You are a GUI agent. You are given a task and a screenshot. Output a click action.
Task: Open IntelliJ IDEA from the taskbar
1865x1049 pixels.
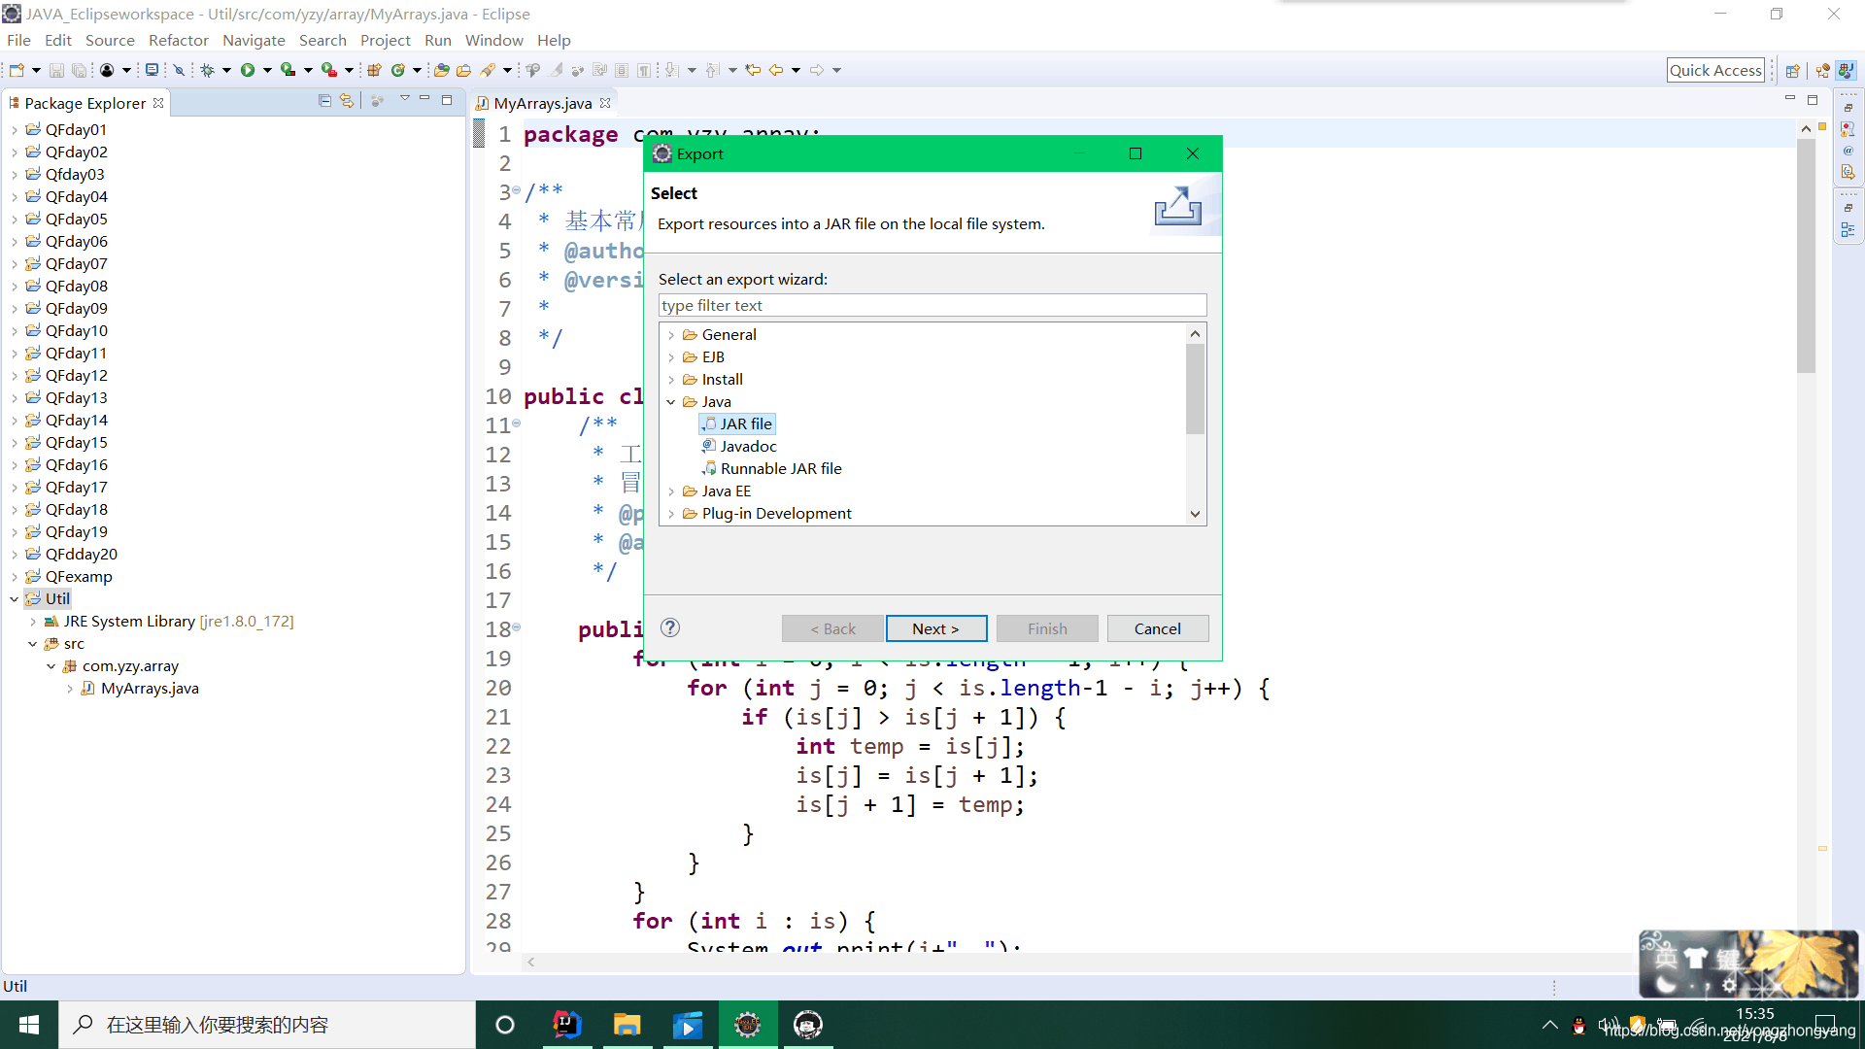click(567, 1025)
